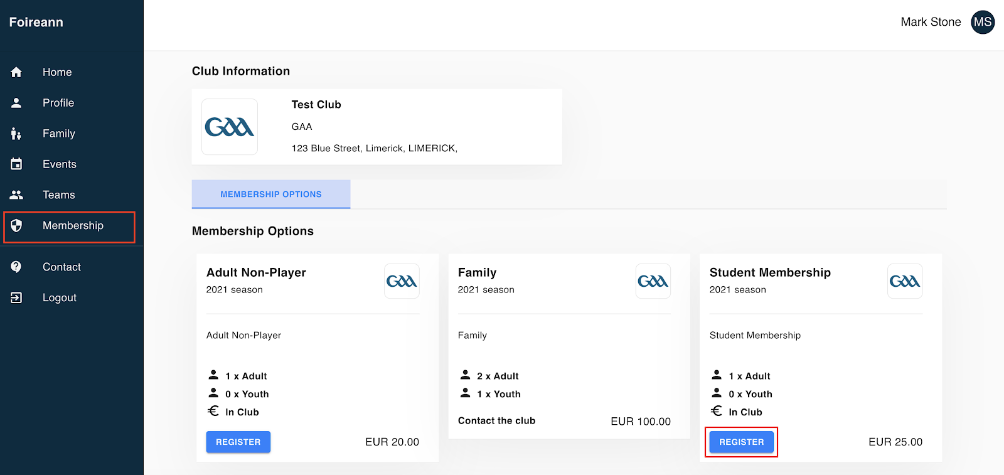Click the euro icon on Student Membership card
The height and width of the screenshot is (475, 1004).
coord(717,411)
